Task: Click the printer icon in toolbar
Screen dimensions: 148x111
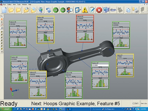Action: (x=136, y=10)
